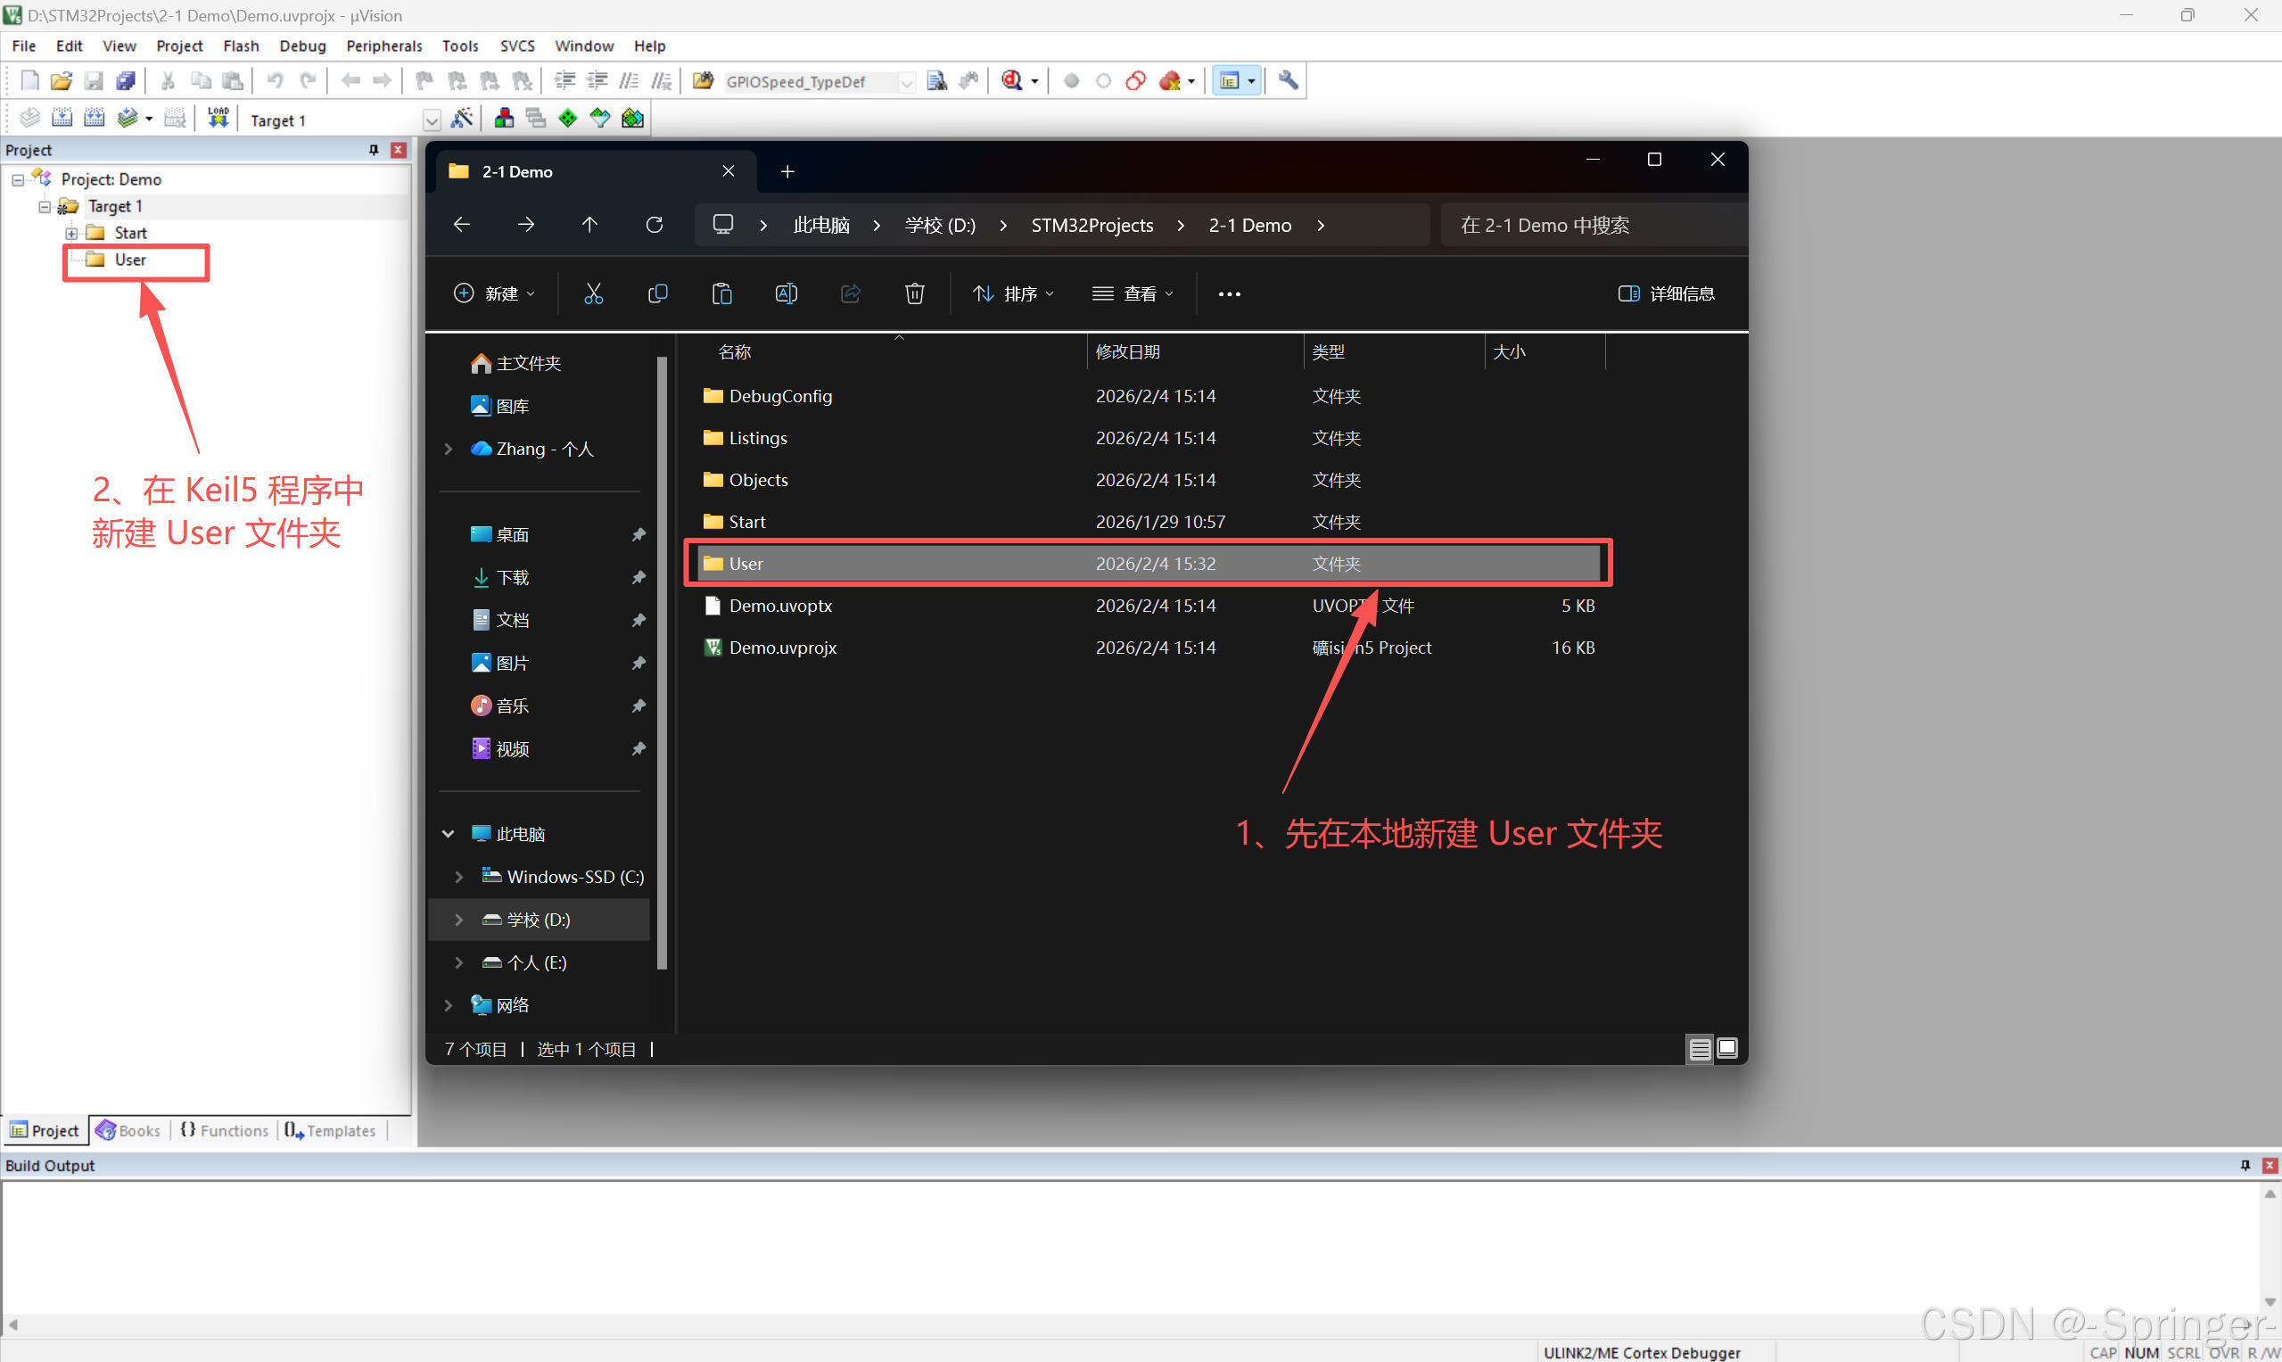Click the Manage Run-Time Environment green diamond icon
Screen dimensions: 2282x1362
coord(568,119)
